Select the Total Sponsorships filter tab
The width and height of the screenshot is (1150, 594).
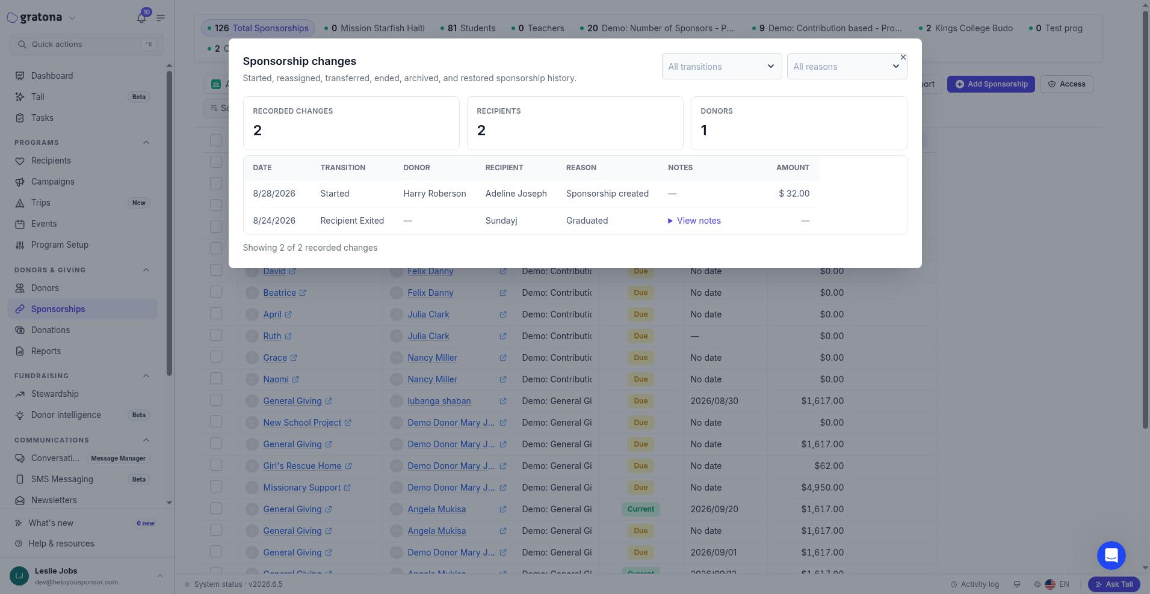[x=258, y=28]
